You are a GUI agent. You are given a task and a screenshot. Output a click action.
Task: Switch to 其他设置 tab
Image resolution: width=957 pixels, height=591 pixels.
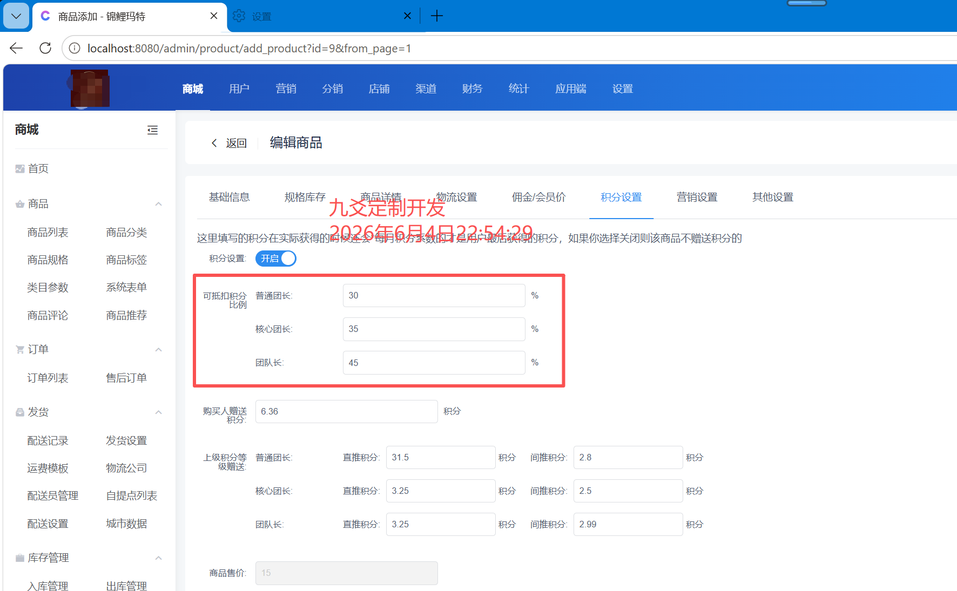(x=773, y=197)
